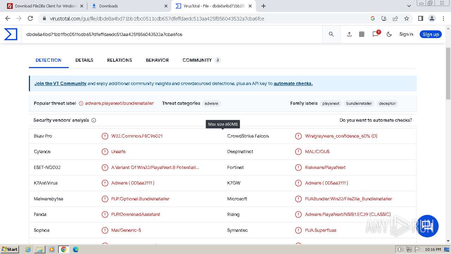Click the browser address bar URL
The height and width of the screenshot is (254, 451).
tap(157, 18)
